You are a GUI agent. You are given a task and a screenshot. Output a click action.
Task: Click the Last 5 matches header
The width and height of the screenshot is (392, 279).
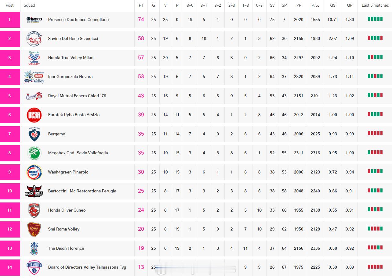375,5
